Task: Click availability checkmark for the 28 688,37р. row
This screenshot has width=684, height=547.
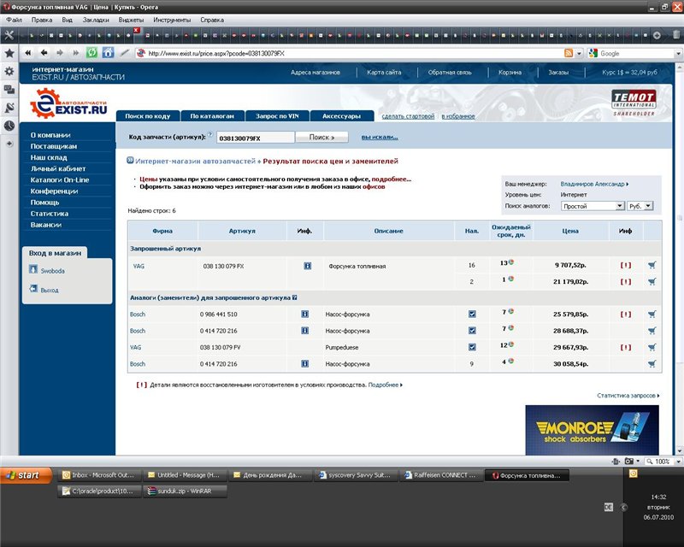Action: [x=472, y=331]
